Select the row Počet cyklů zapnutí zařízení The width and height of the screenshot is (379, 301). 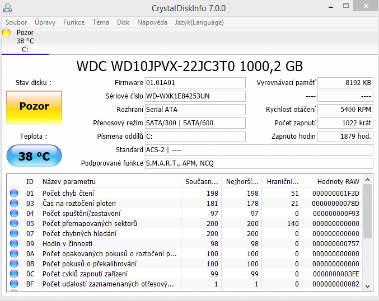coord(185,274)
